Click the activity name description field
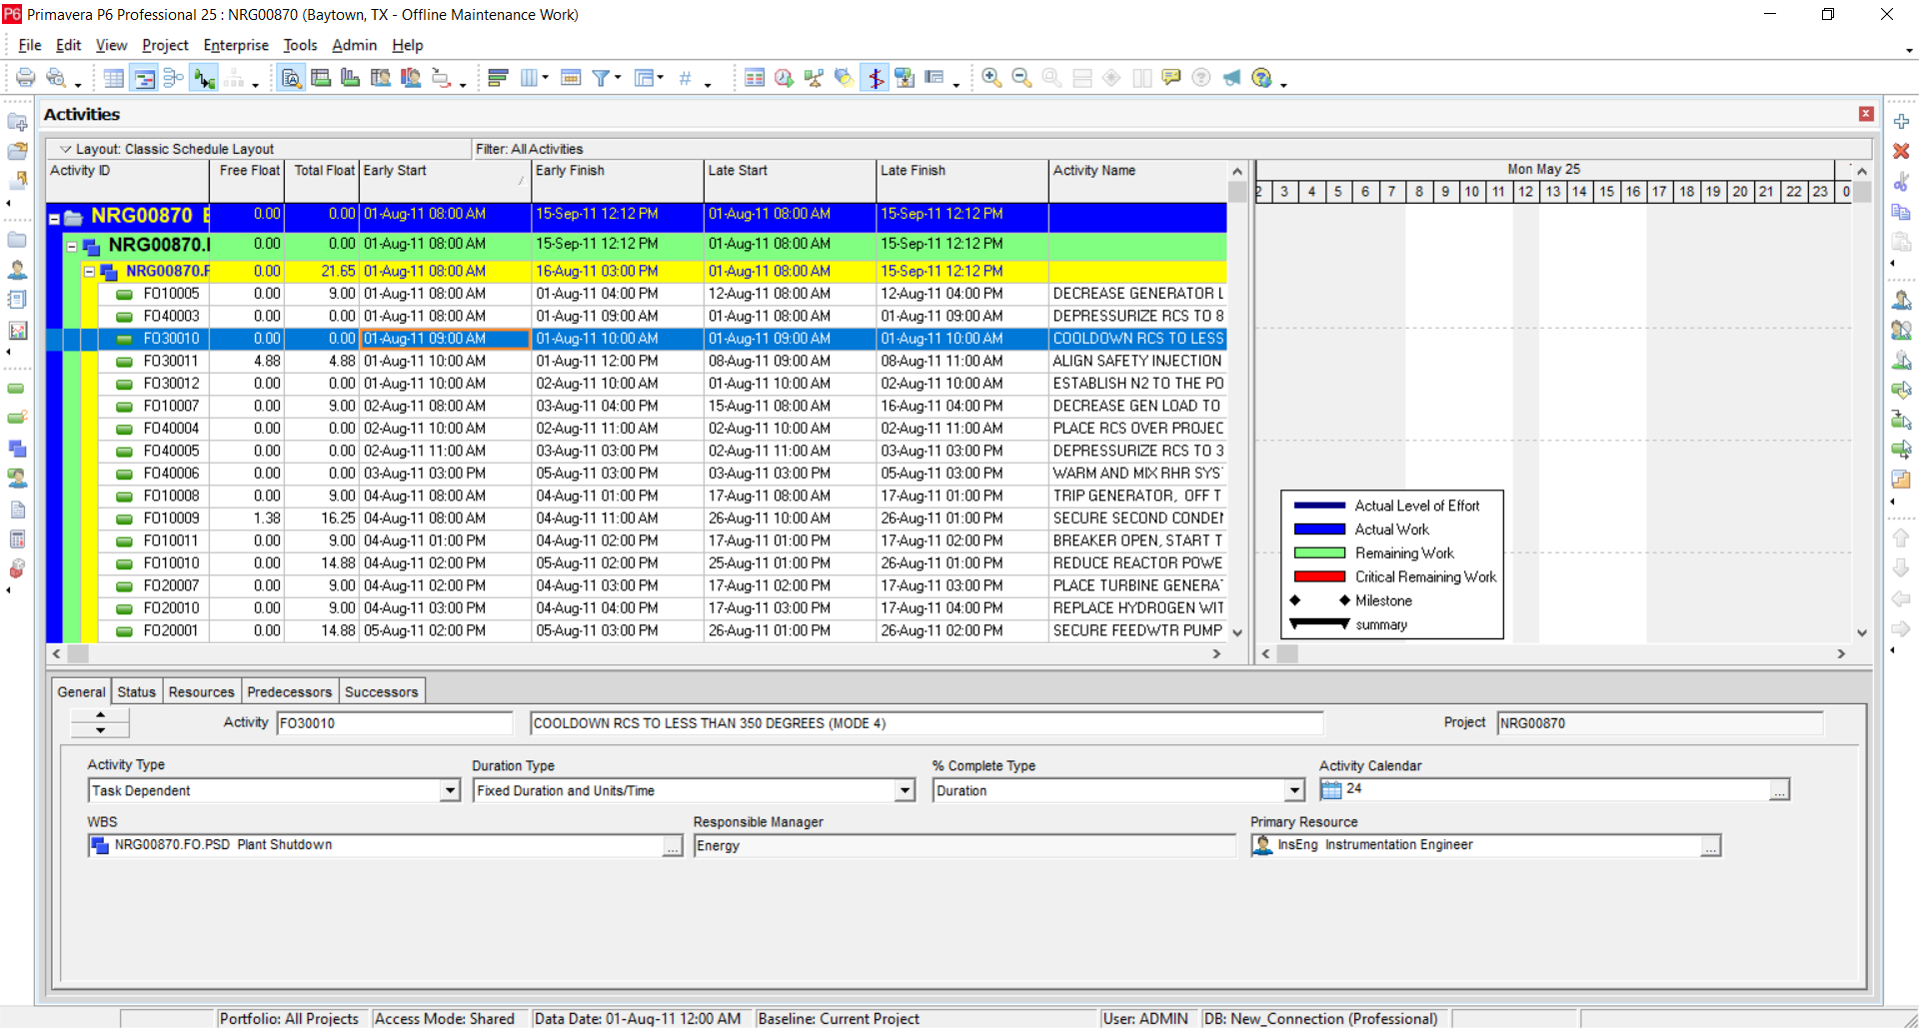Viewport: 1919px width, 1028px height. [x=927, y=723]
